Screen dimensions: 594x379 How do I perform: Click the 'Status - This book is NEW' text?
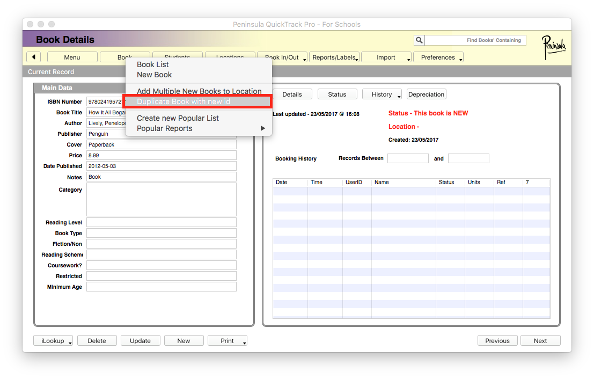coord(428,113)
